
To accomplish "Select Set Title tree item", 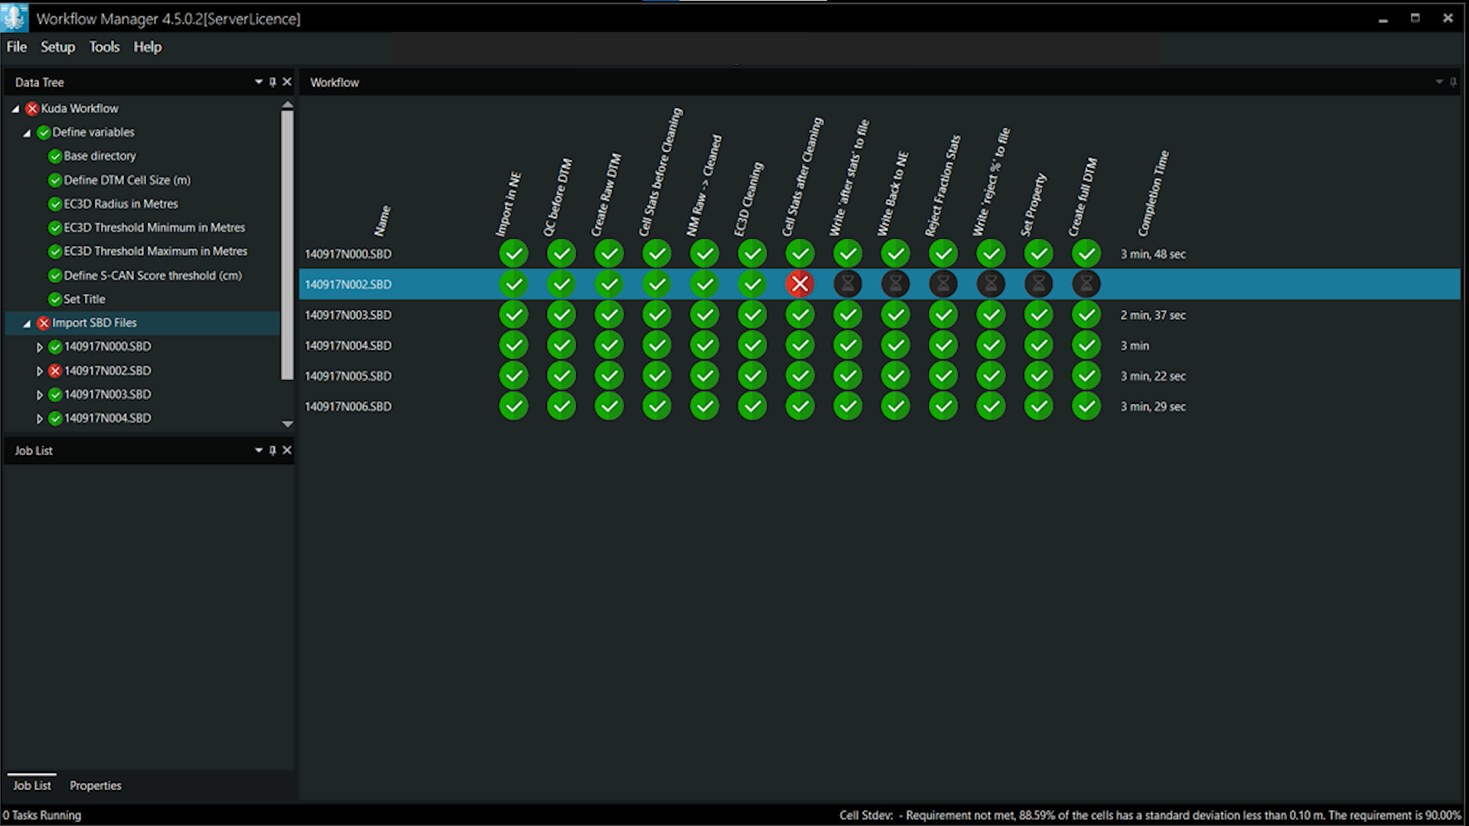I will tap(84, 299).
